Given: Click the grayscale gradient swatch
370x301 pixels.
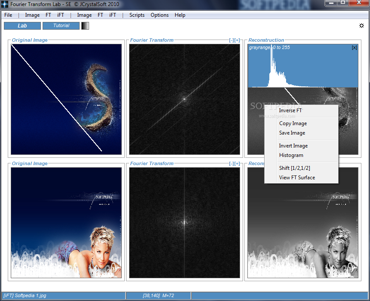Looking at the screenshot, I should pyautogui.click(x=85, y=26).
